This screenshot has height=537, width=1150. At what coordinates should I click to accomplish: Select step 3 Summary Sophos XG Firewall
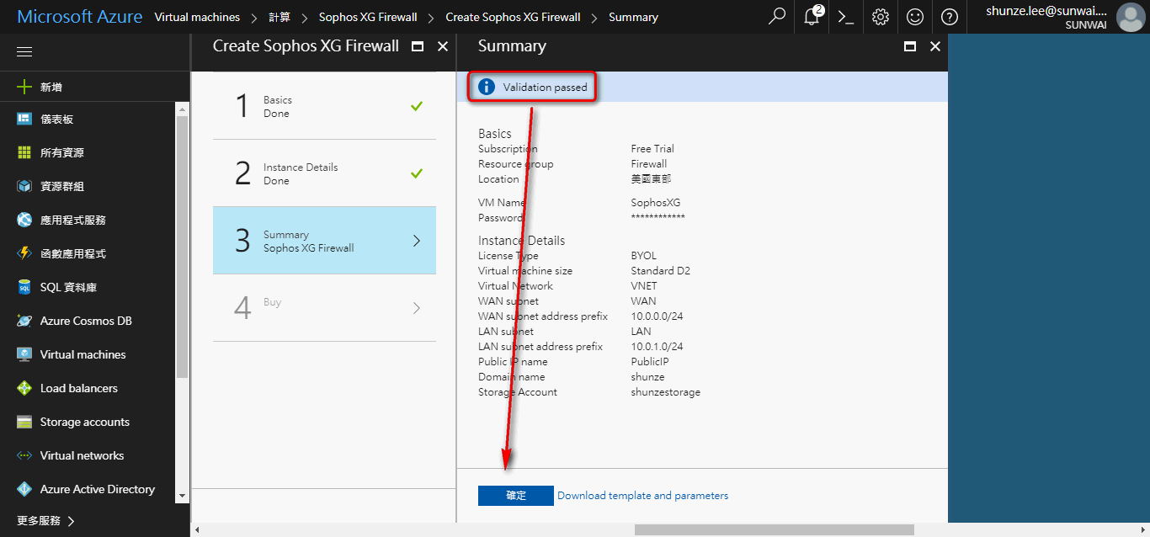[324, 241]
